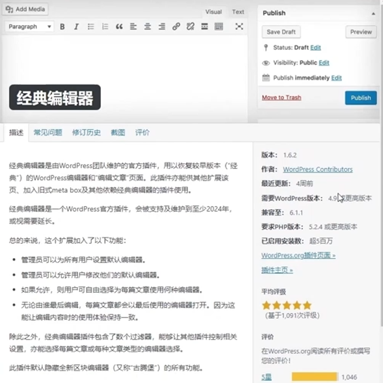
Task: Click the 1,046 rating count
Action: (349, 377)
